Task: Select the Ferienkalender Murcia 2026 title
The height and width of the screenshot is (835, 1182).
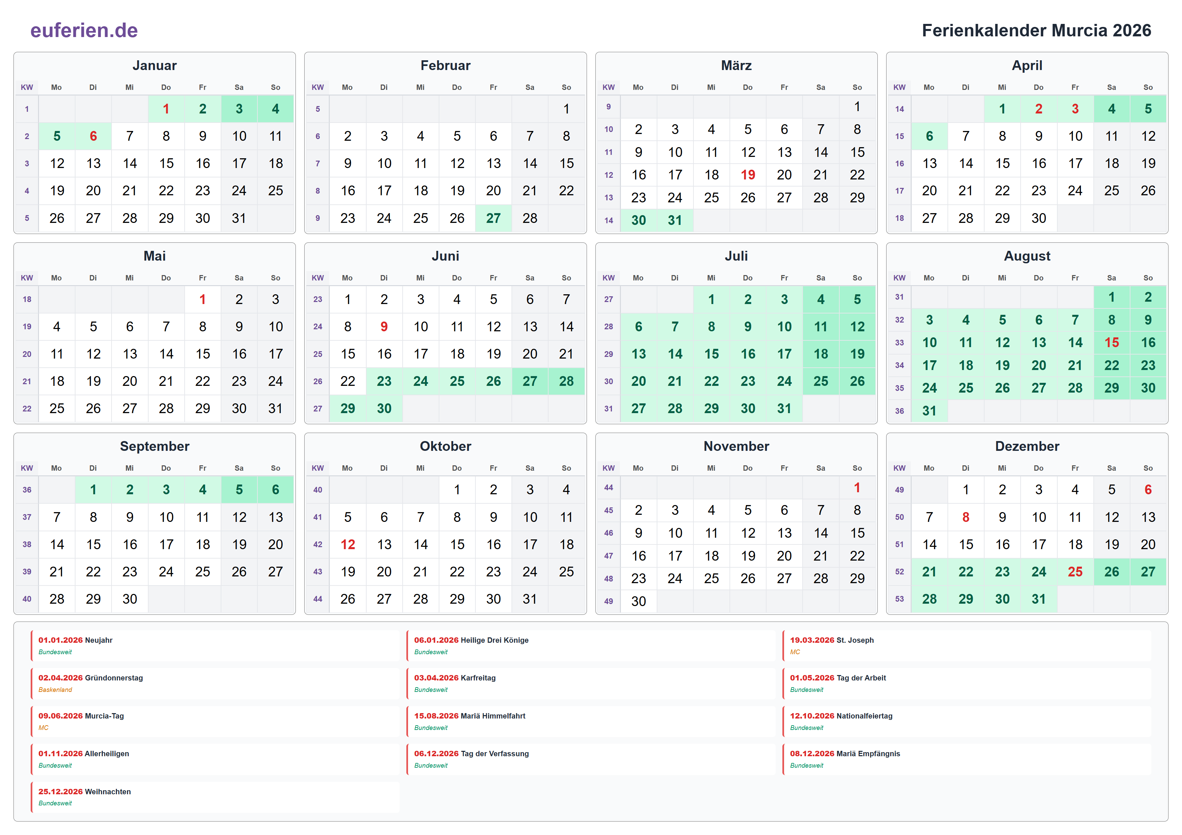Action: point(1036,30)
